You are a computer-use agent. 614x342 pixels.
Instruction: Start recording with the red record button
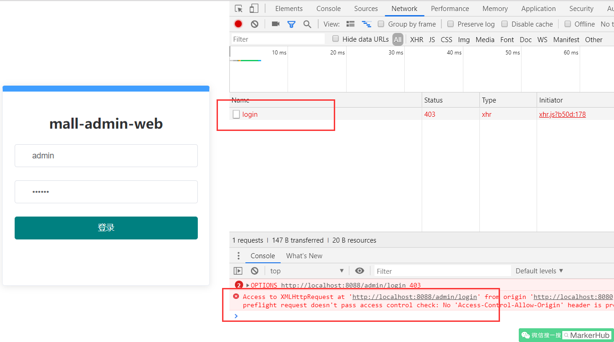[x=238, y=24]
